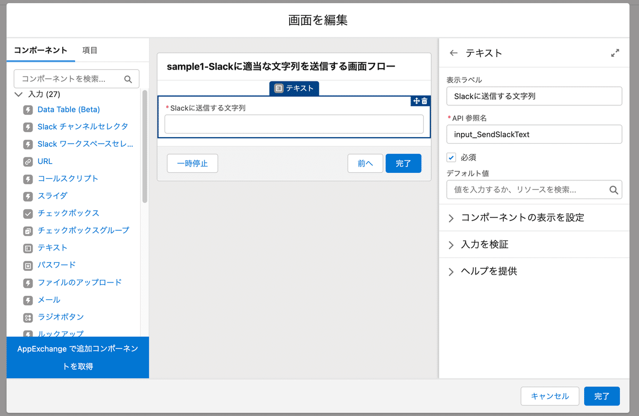
Task: Switch to the 項目 tab
Action: [90, 51]
